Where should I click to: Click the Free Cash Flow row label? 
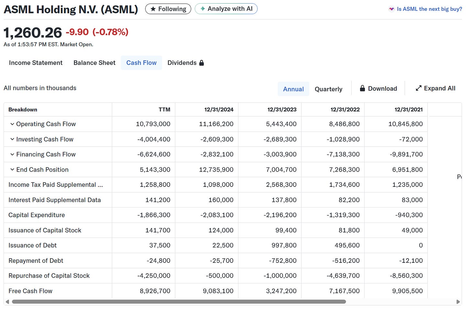[x=30, y=291]
